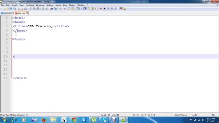Click the 'CSL Training' title text
This screenshot has width=219, height=123.
[x=40, y=26]
